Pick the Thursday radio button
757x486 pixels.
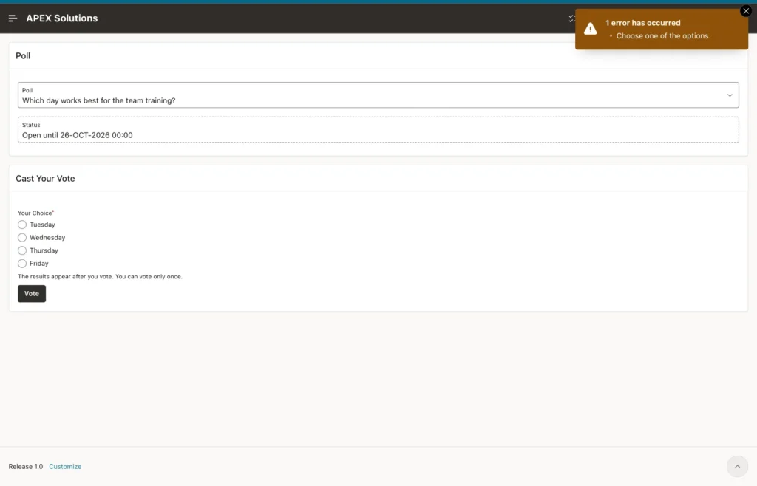coord(22,250)
